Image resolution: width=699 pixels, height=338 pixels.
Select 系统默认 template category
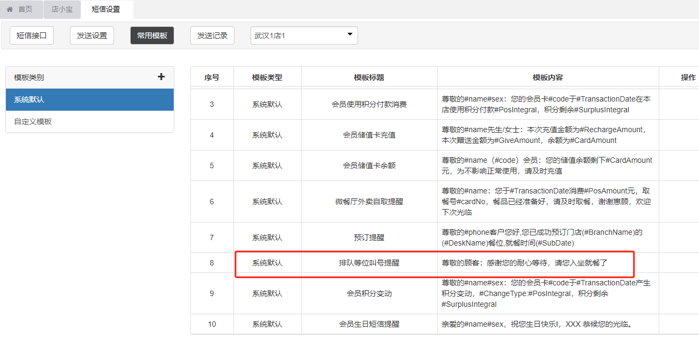coord(89,99)
